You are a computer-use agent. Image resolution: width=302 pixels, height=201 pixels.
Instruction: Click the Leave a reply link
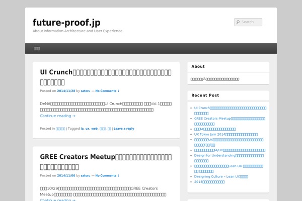pyautogui.click(x=124, y=129)
